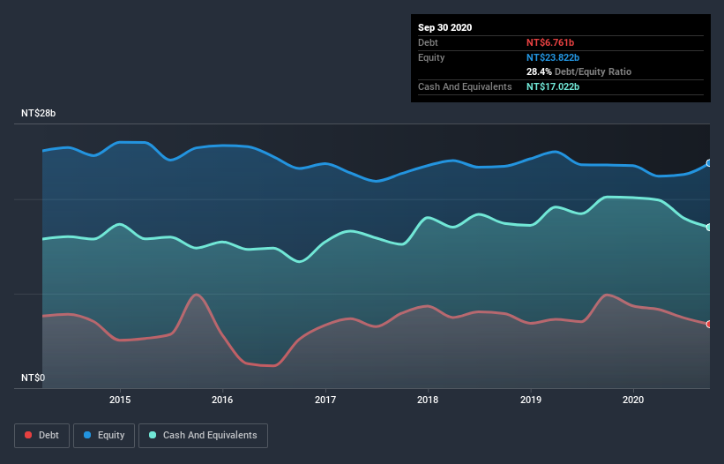
Task: Toggle the Equity legend button
Action: click(104, 436)
